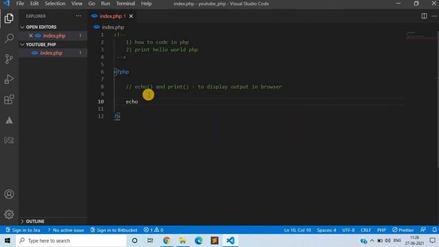Open the Accounts menu icon
Viewport: 439px width, 247px height.
(x=9, y=194)
